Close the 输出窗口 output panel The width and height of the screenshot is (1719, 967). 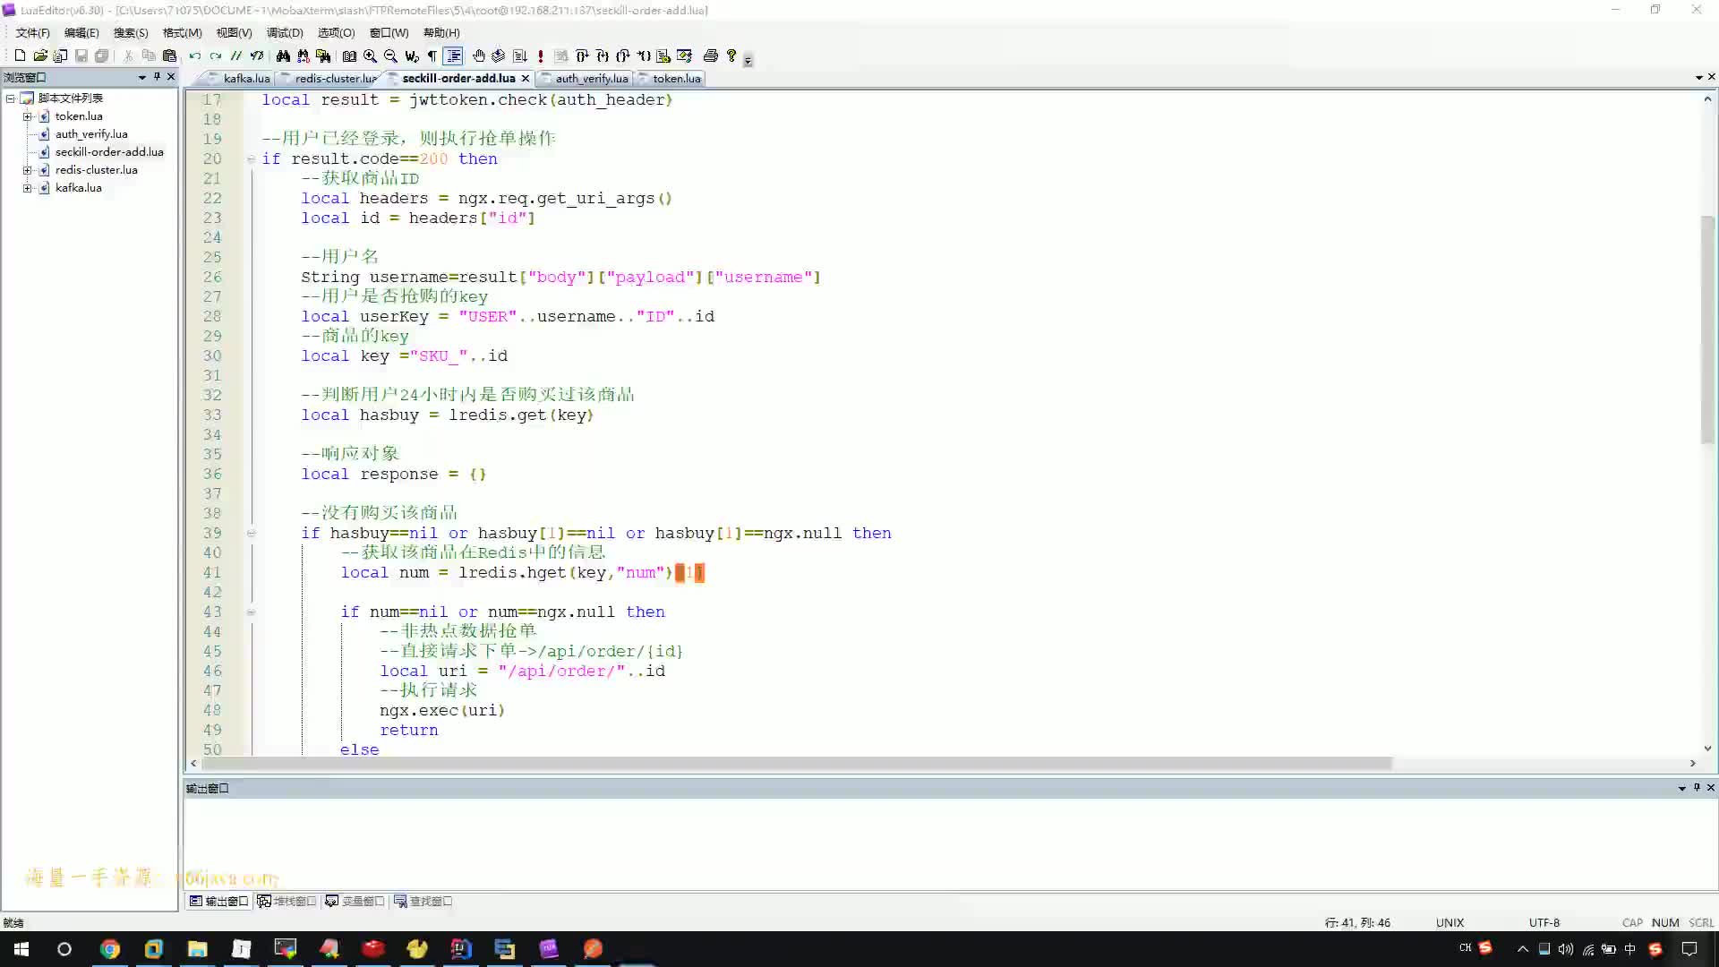[1711, 788]
